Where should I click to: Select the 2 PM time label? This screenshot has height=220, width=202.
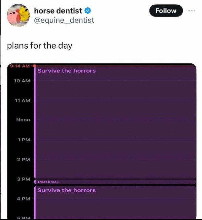click(23, 159)
